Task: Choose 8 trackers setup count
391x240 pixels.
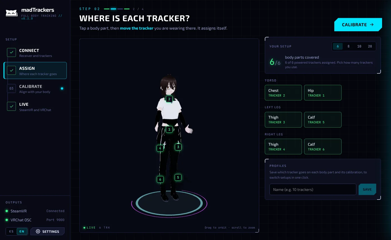Action: coord(349,46)
